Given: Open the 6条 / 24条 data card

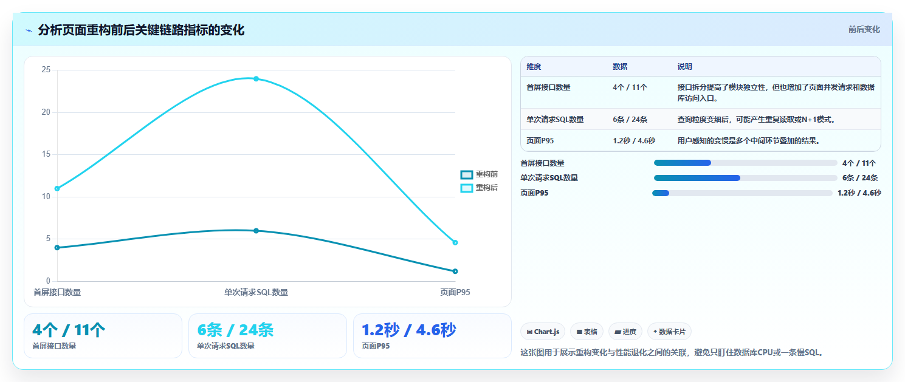Looking at the screenshot, I should (267, 336).
